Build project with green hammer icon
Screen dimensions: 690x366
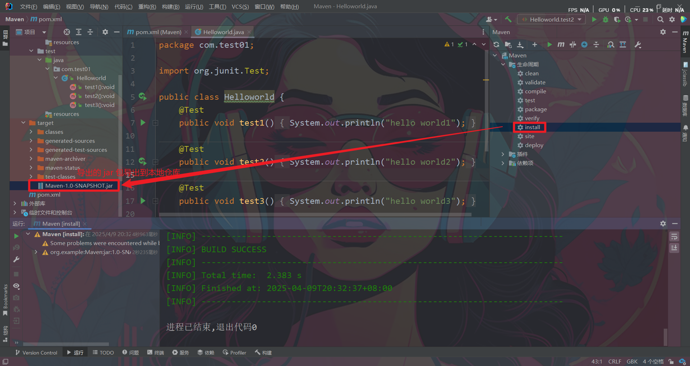(x=508, y=19)
